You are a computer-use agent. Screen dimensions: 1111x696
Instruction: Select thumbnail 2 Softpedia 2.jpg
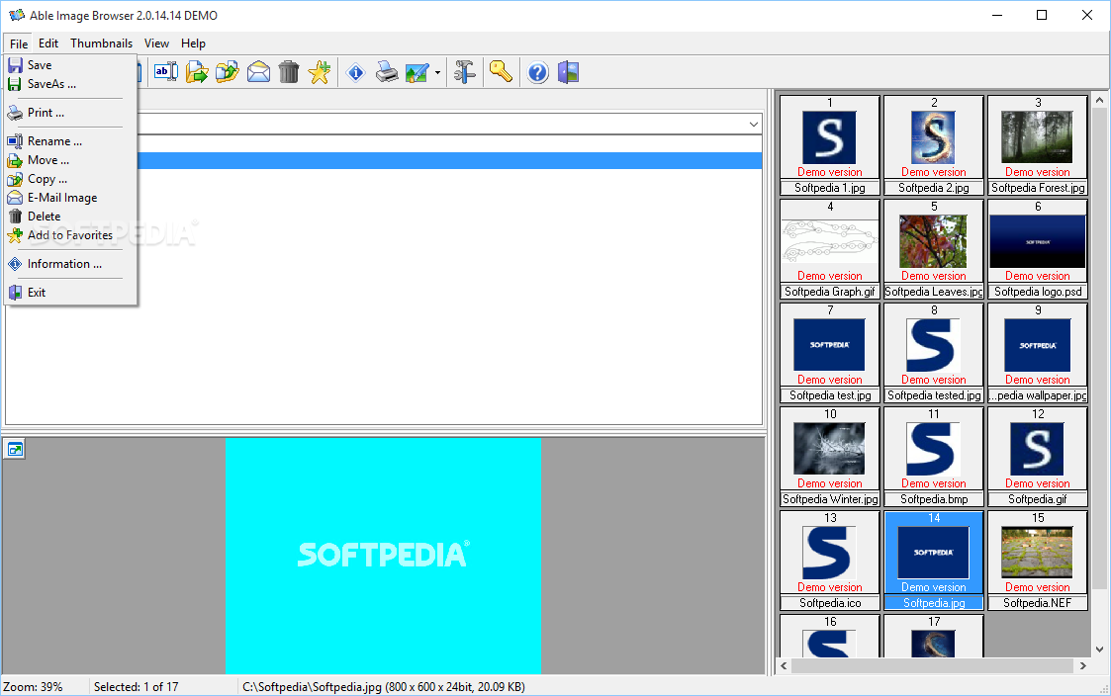[934, 145]
